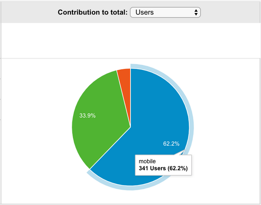Click the blank white strip above the chart
Screen dimensions: 261x205
pos(130,40)
